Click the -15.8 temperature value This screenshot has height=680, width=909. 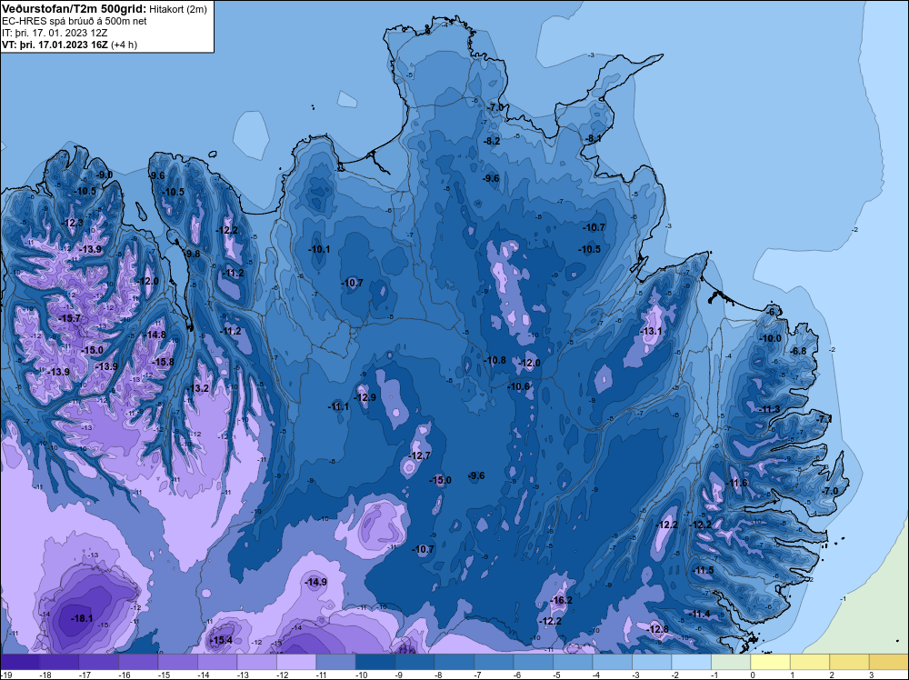point(163,362)
